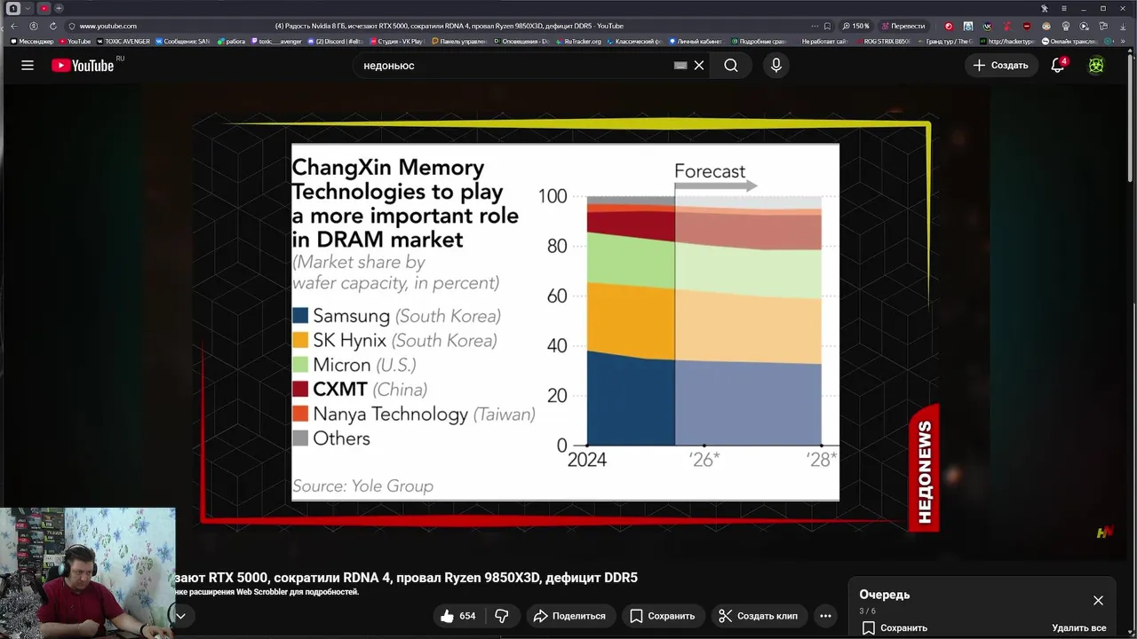Bookmark this page with bookmark icon

pos(827,26)
